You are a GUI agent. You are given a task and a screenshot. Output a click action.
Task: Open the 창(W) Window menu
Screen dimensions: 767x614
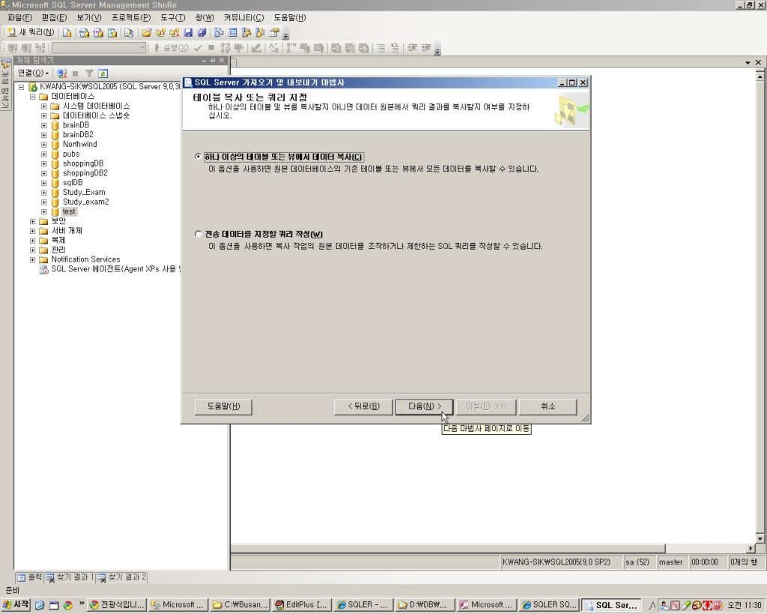pyautogui.click(x=204, y=18)
